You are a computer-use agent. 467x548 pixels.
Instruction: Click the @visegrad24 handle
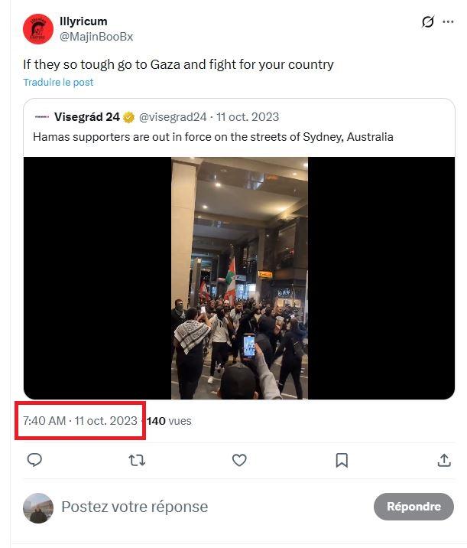[173, 117]
